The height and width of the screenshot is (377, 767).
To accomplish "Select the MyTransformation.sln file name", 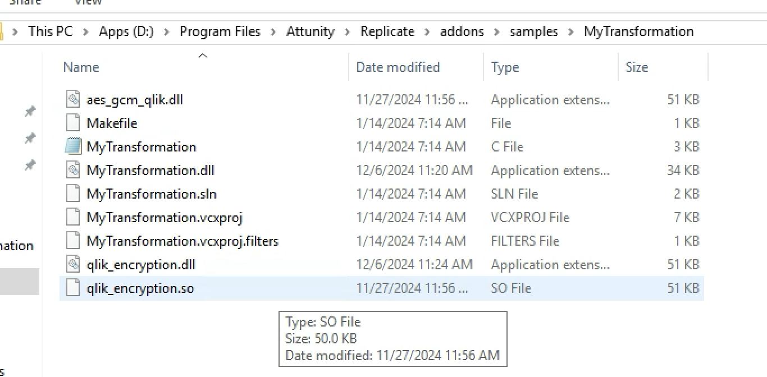I will tap(152, 194).
